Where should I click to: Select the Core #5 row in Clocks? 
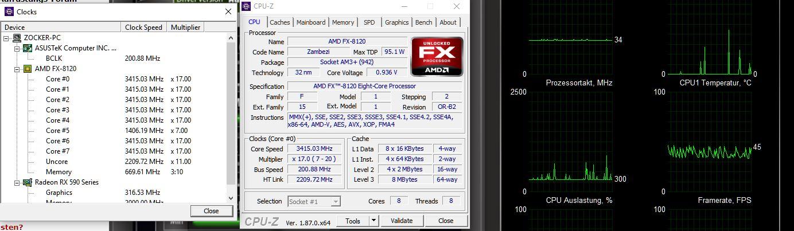114,131
